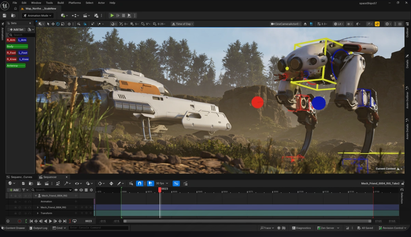Collapse the Mech_Friend_0004_RIG parent track
Image resolution: width=411 pixels, height=237 pixels.
[36, 196]
